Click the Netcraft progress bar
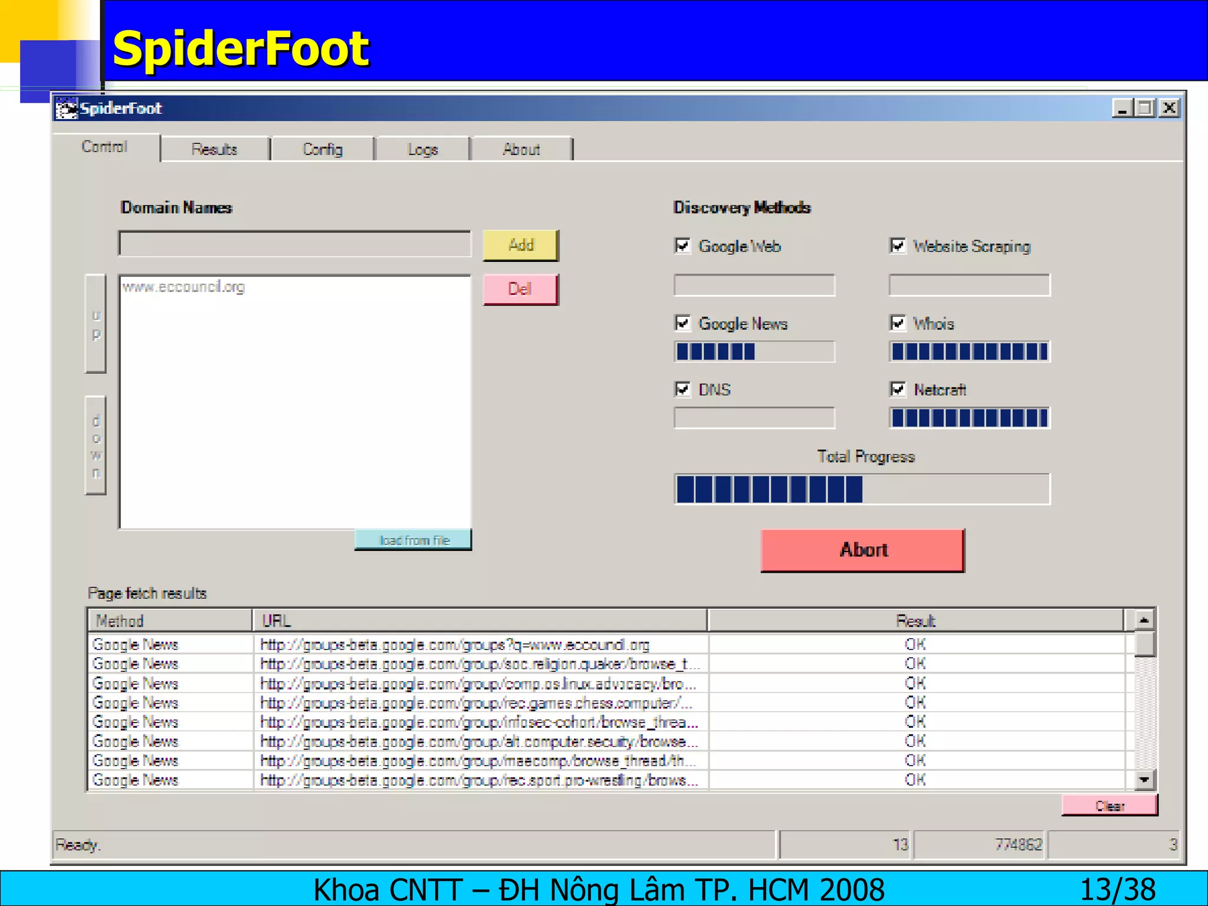Viewport: 1208px width, 906px height. point(970,418)
